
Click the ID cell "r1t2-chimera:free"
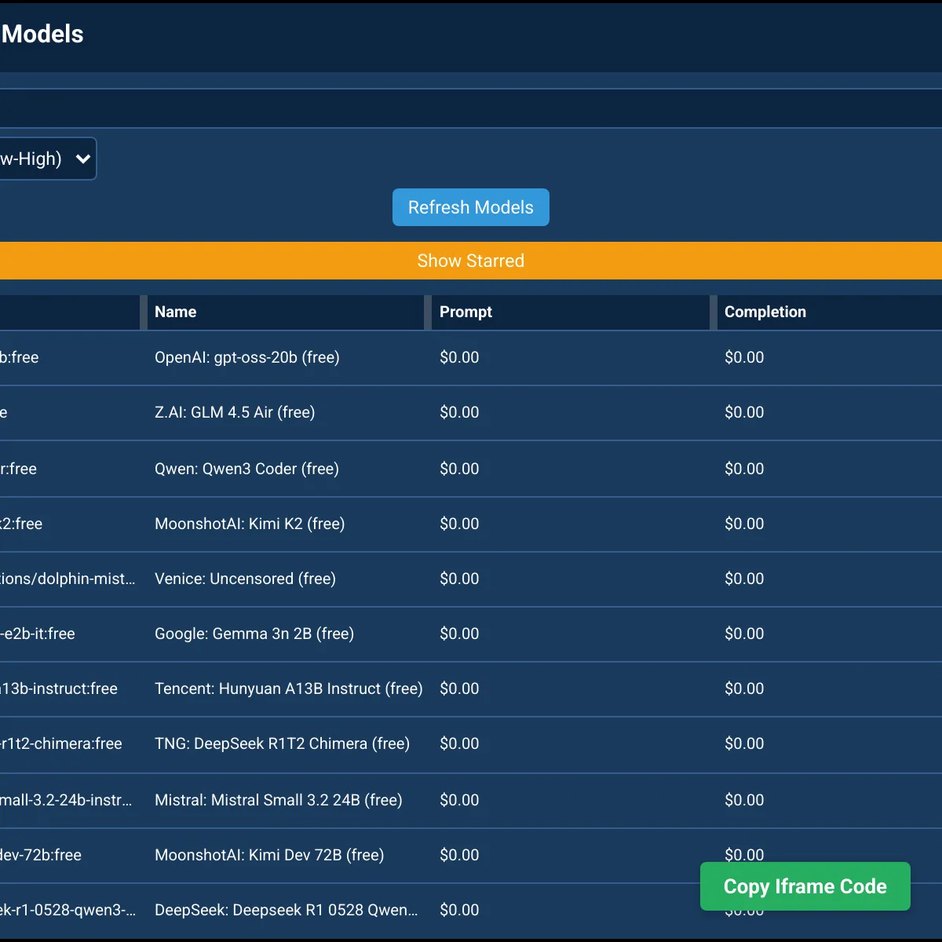pyautogui.click(x=61, y=743)
